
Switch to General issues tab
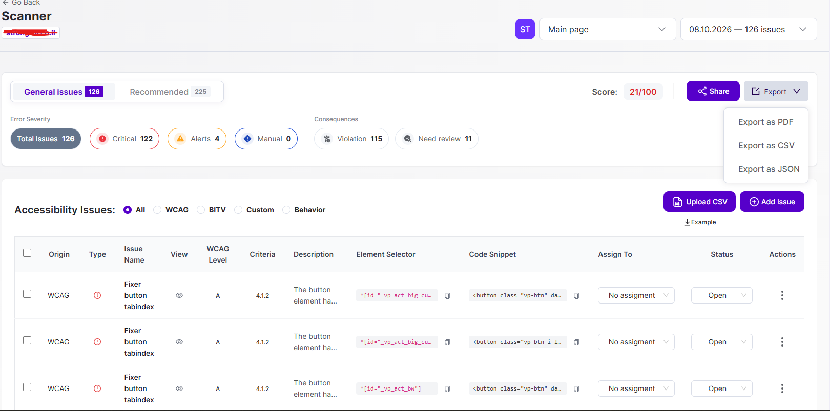click(x=64, y=92)
